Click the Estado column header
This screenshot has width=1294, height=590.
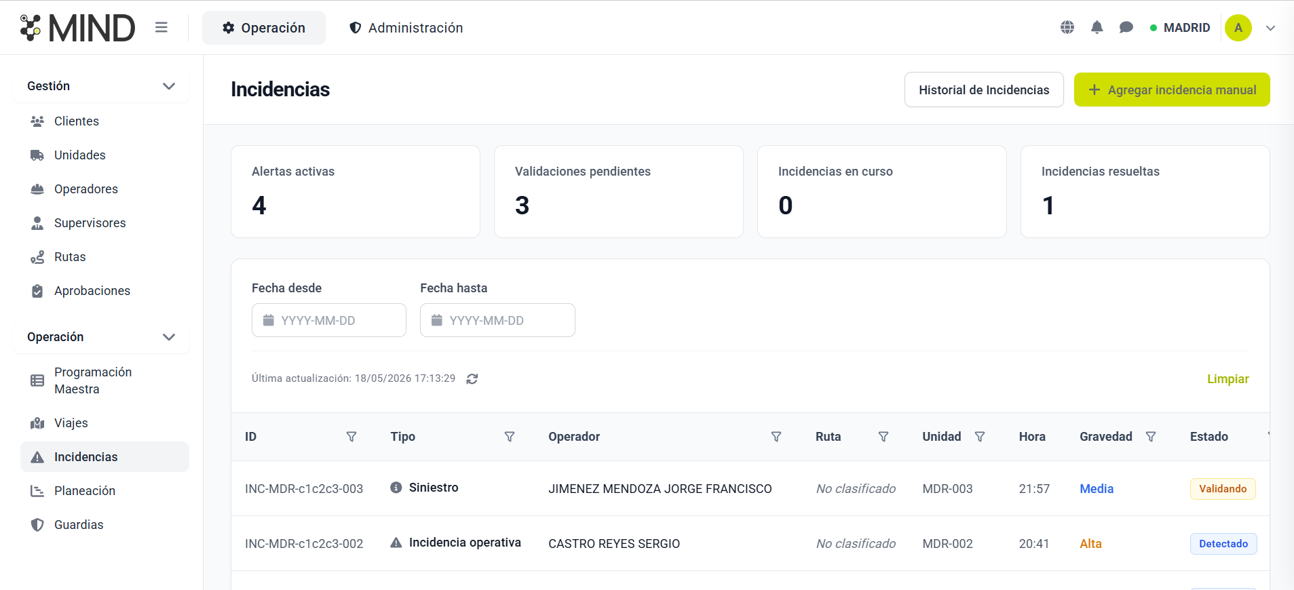click(1209, 437)
